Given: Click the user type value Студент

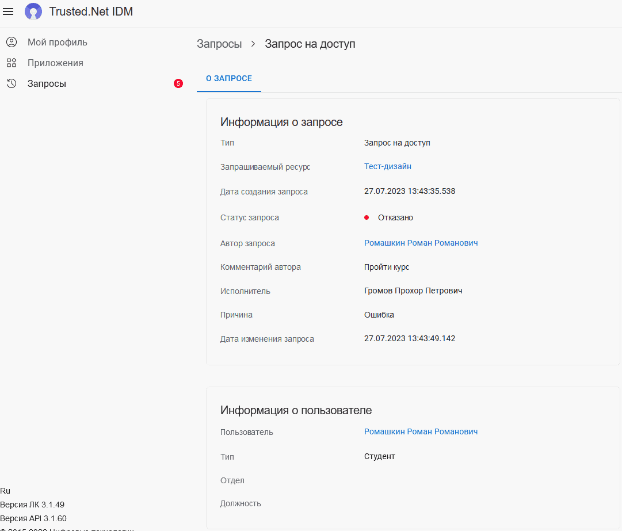Looking at the screenshot, I should (x=379, y=456).
